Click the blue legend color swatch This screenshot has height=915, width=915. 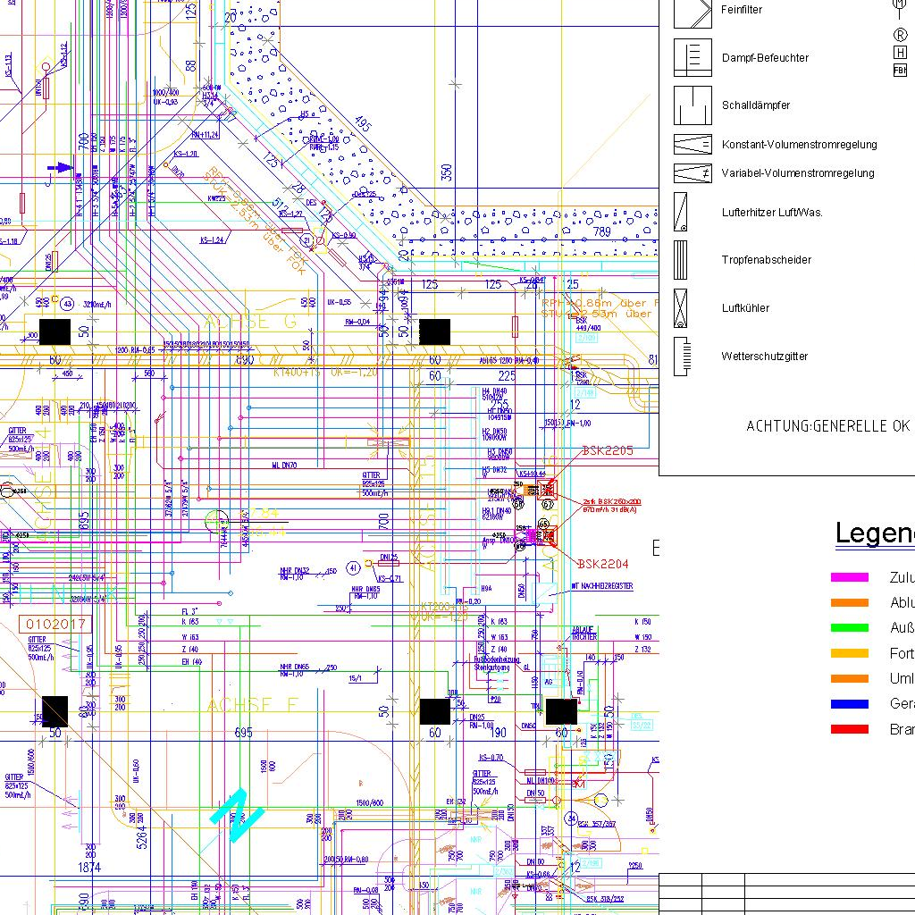[x=849, y=704]
